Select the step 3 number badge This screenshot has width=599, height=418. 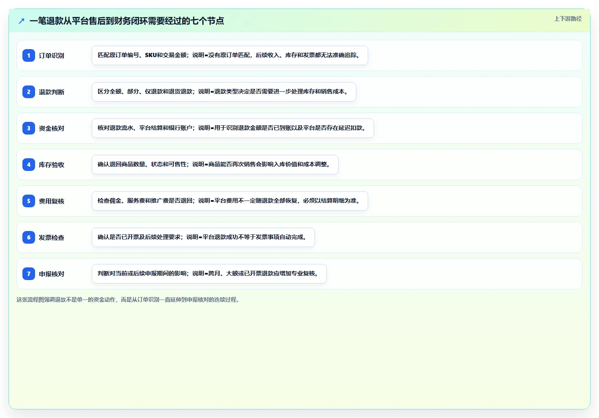pos(29,128)
